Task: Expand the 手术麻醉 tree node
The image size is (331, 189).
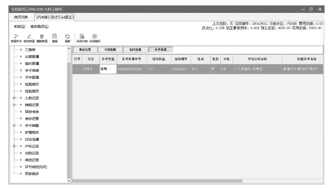Action: (14, 126)
